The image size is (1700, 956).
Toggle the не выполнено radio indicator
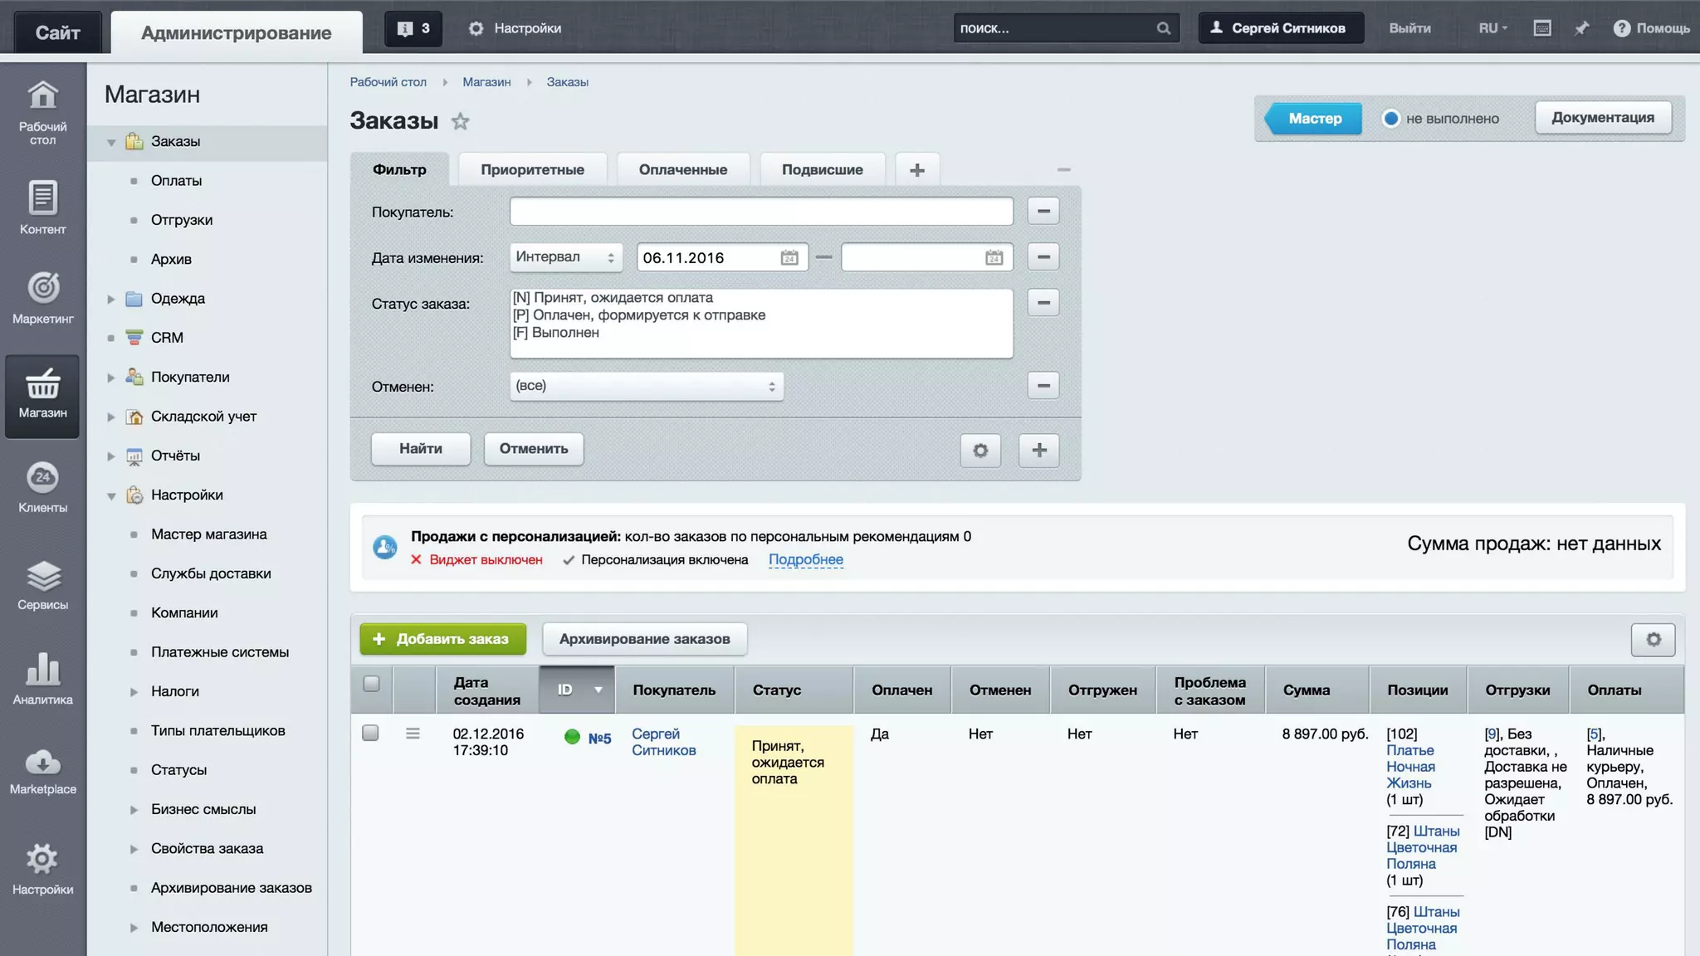tap(1391, 119)
